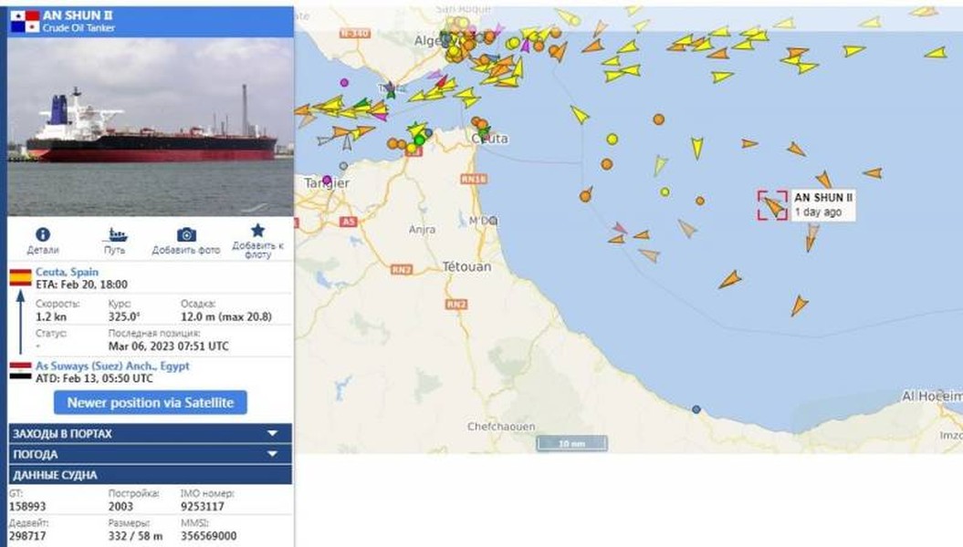Screen dimensions: 963x547
Task: Click the Egypt flag beside As Suways
Action: (x=20, y=370)
